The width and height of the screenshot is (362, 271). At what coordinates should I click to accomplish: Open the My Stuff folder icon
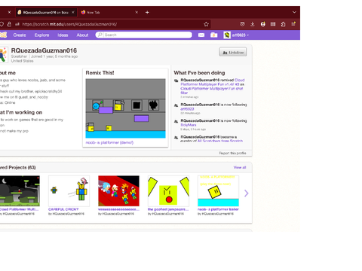click(214, 35)
